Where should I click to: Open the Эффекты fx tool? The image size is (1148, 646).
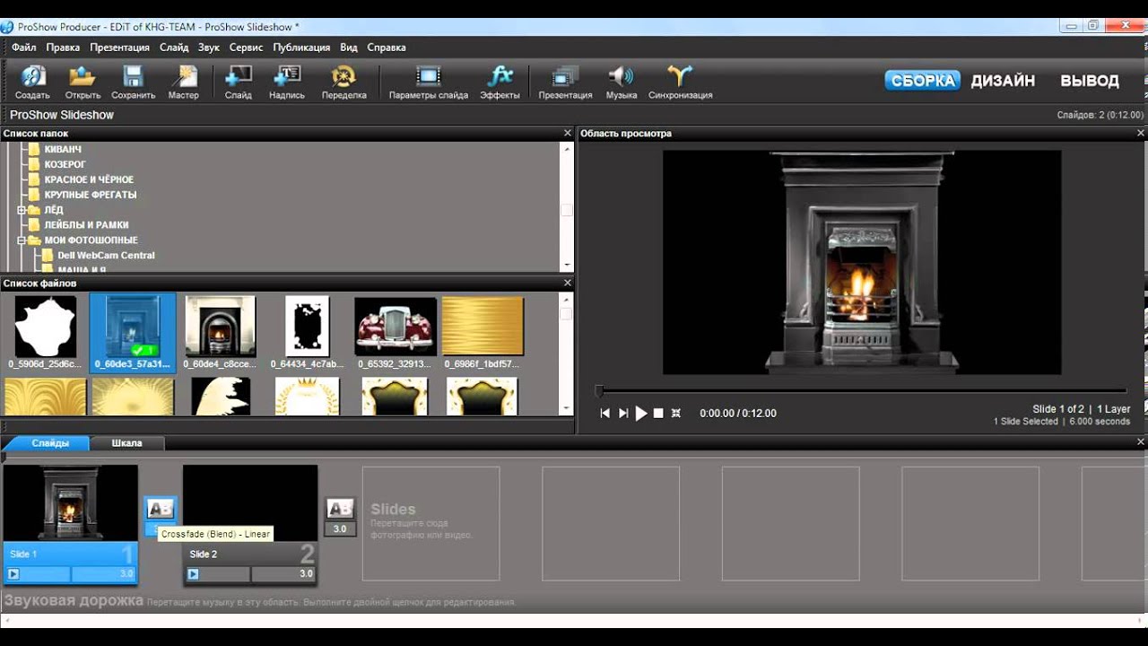click(x=500, y=81)
